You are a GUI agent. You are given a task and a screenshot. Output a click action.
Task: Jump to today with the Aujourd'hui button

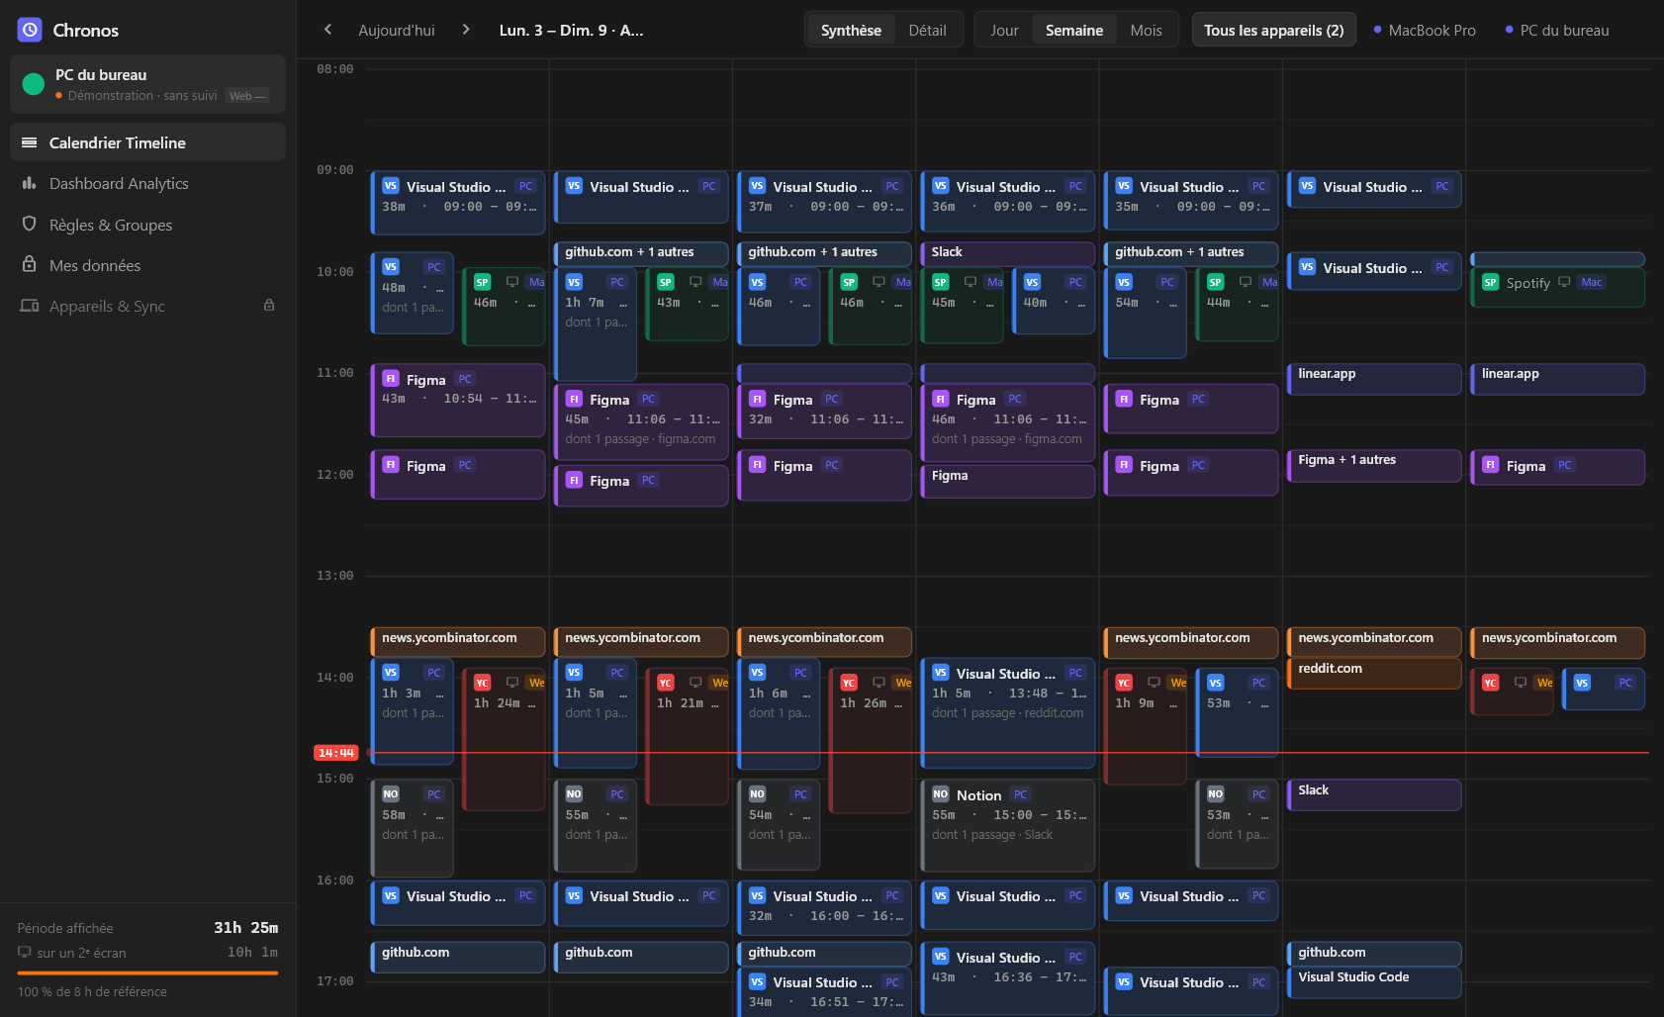pyautogui.click(x=397, y=30)
